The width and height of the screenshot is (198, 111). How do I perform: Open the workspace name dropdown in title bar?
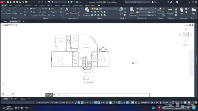61,2
